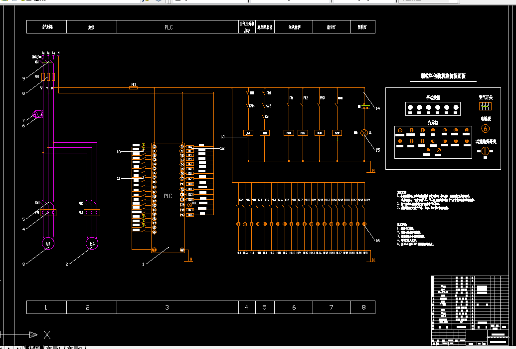Image resolution: width=516 pixels, height=349 pixels.
Task: Select callout number 10 left of PLC inputs
Action: (x=119, y=152)
